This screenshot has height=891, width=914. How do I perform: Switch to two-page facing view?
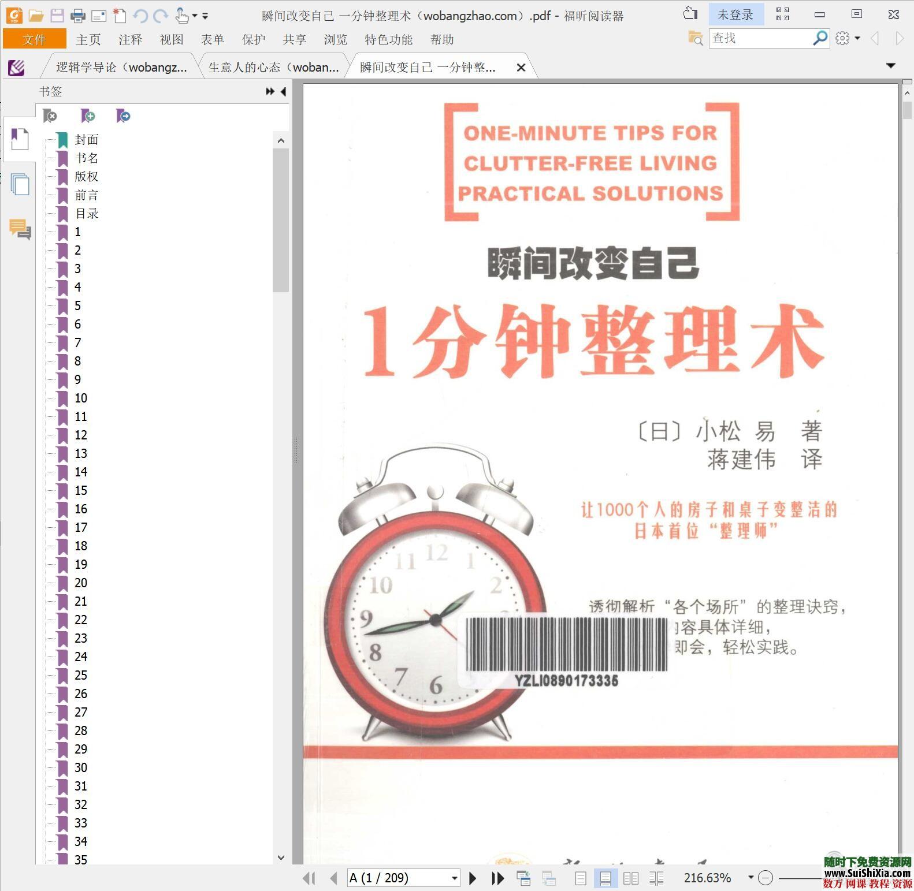[x=631, y=878]
